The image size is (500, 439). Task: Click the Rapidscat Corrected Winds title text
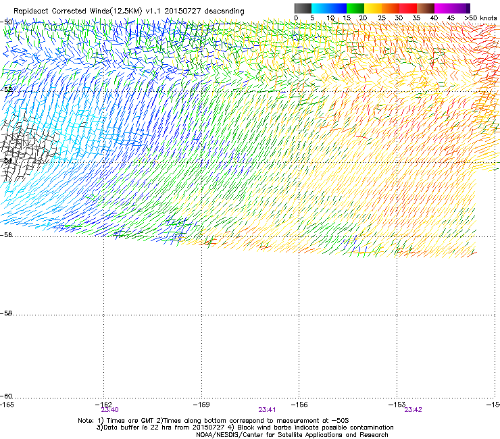coord(129,11)
